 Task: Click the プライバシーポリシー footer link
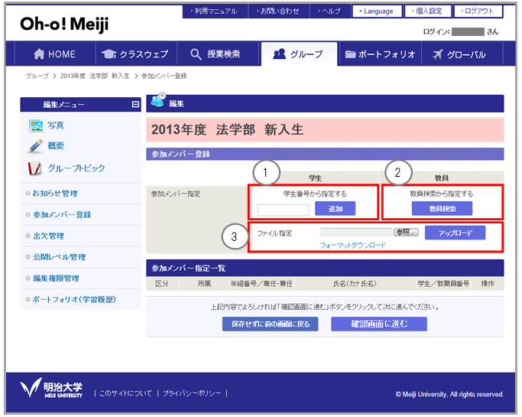click(x=192, y=393)
